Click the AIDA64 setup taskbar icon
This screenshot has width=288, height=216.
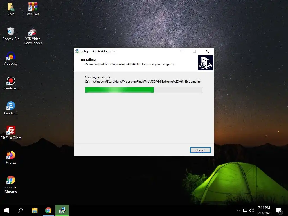coord(62,210)
